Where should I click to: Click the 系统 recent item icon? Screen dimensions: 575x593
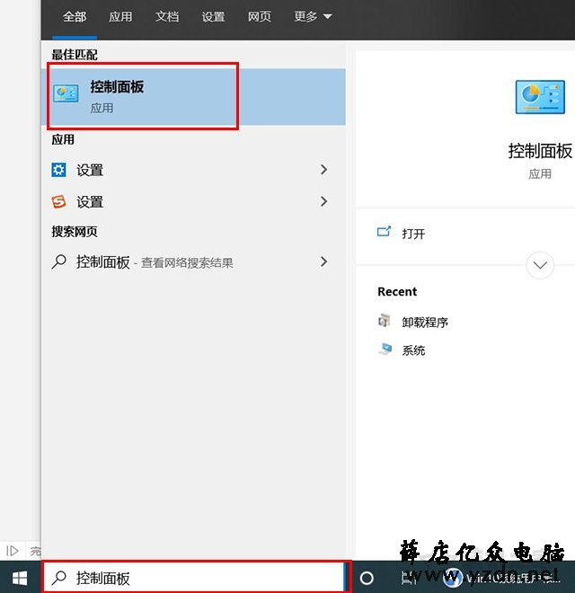385,350
